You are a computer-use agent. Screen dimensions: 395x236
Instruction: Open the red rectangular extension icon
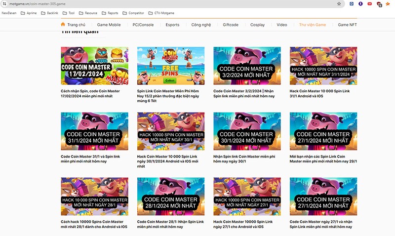369,3
